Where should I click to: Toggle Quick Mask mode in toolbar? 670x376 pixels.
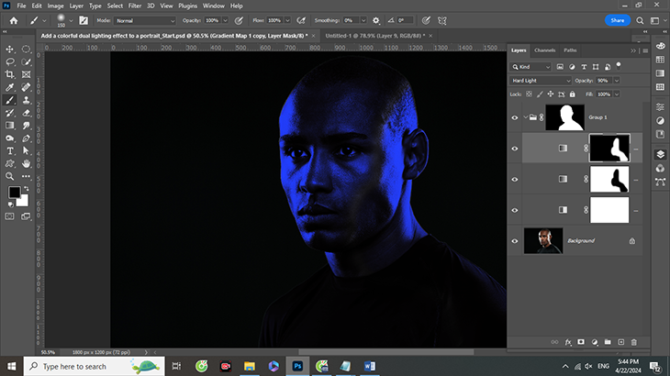click(10, 216)
